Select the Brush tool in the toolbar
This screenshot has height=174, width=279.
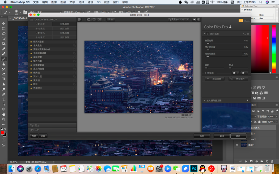[3, 59]
